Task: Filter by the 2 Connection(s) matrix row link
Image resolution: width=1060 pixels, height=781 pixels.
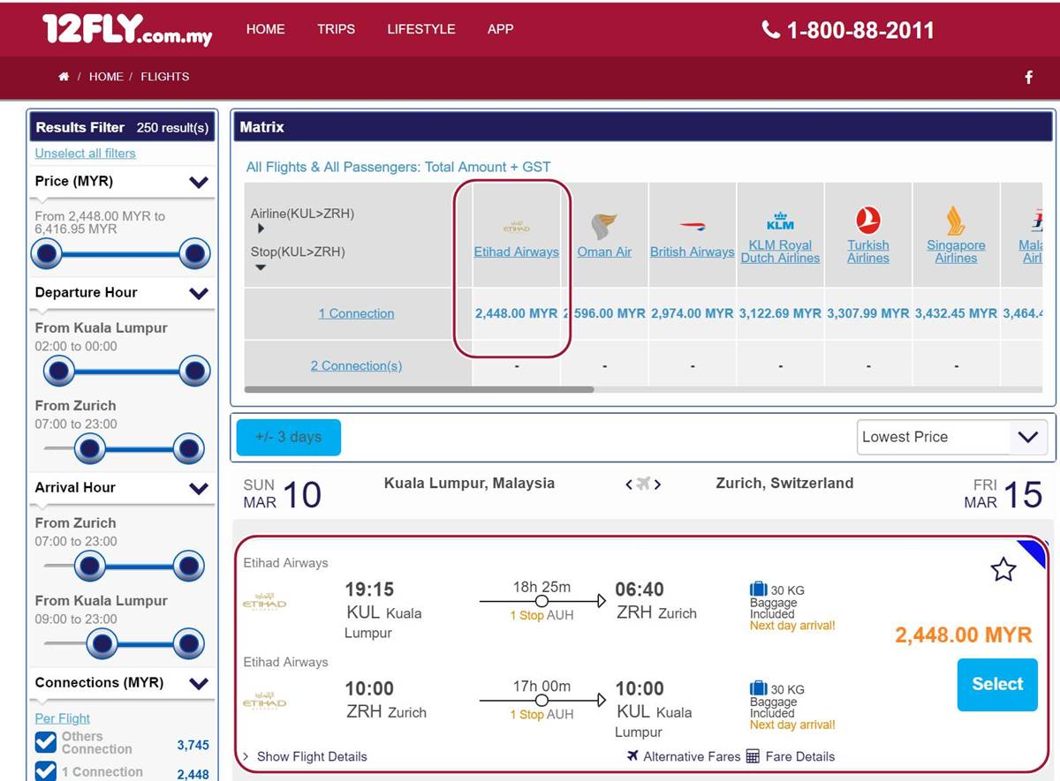Action: (356, 365)
